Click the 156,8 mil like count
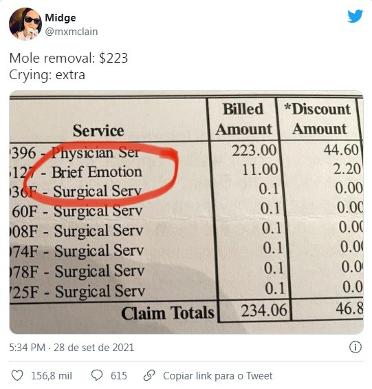 pos(52,376)
